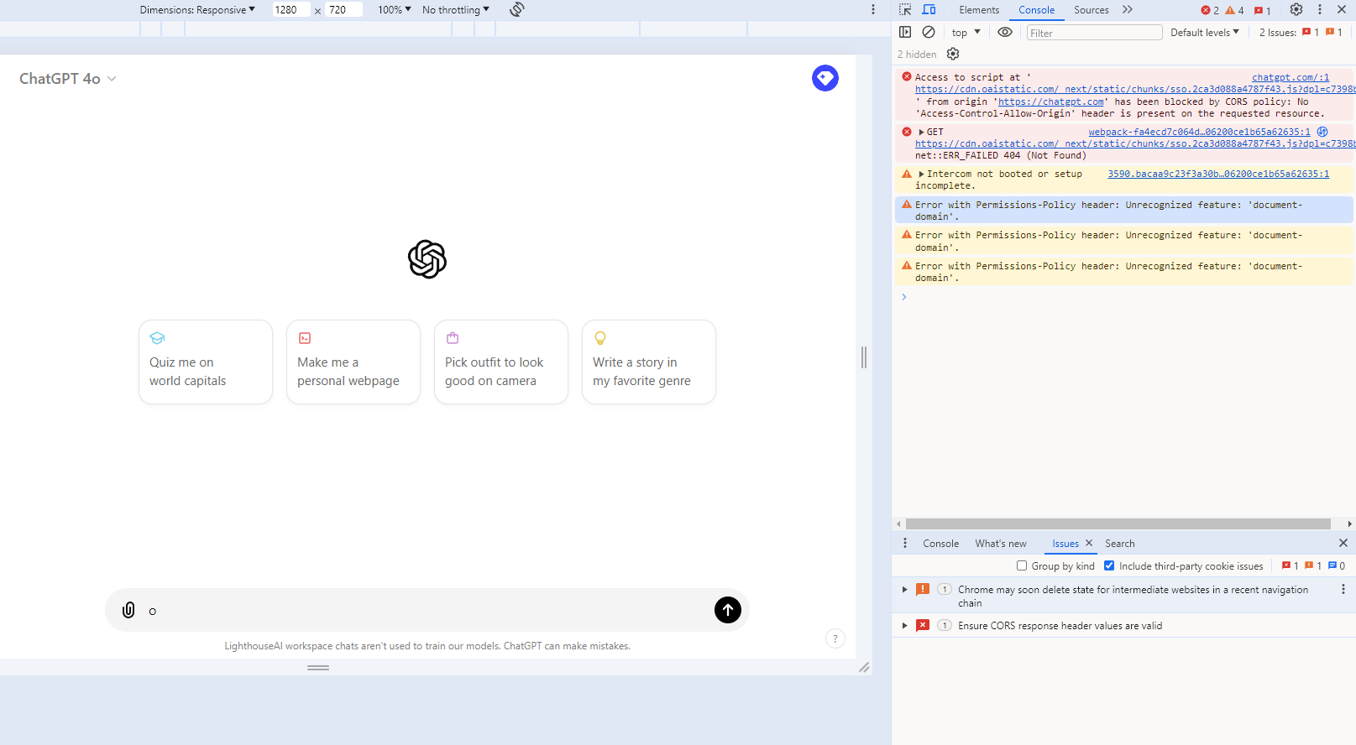Toggle the console sidebar panel
Image resolution: width=1356 pixels, height=745 pixels.
905,32
